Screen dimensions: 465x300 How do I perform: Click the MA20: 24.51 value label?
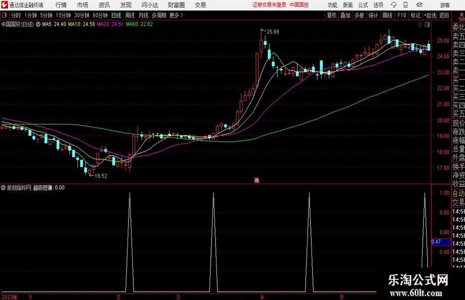(x=110, y=24)
